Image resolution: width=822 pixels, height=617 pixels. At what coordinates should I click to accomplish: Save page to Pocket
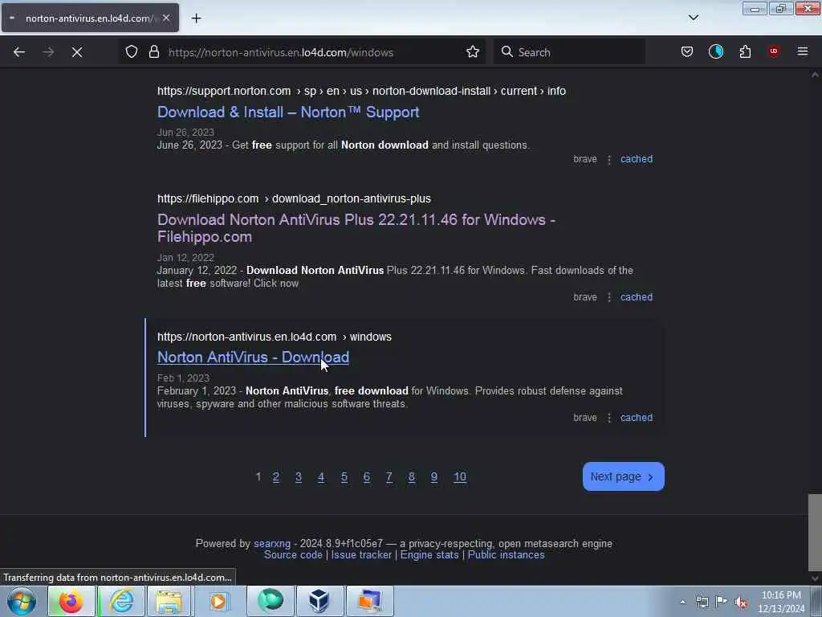click(687, 51)
